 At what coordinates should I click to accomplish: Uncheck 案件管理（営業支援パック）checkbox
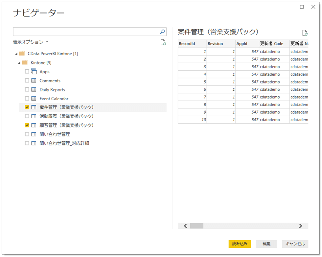click(x=27, y=107)
